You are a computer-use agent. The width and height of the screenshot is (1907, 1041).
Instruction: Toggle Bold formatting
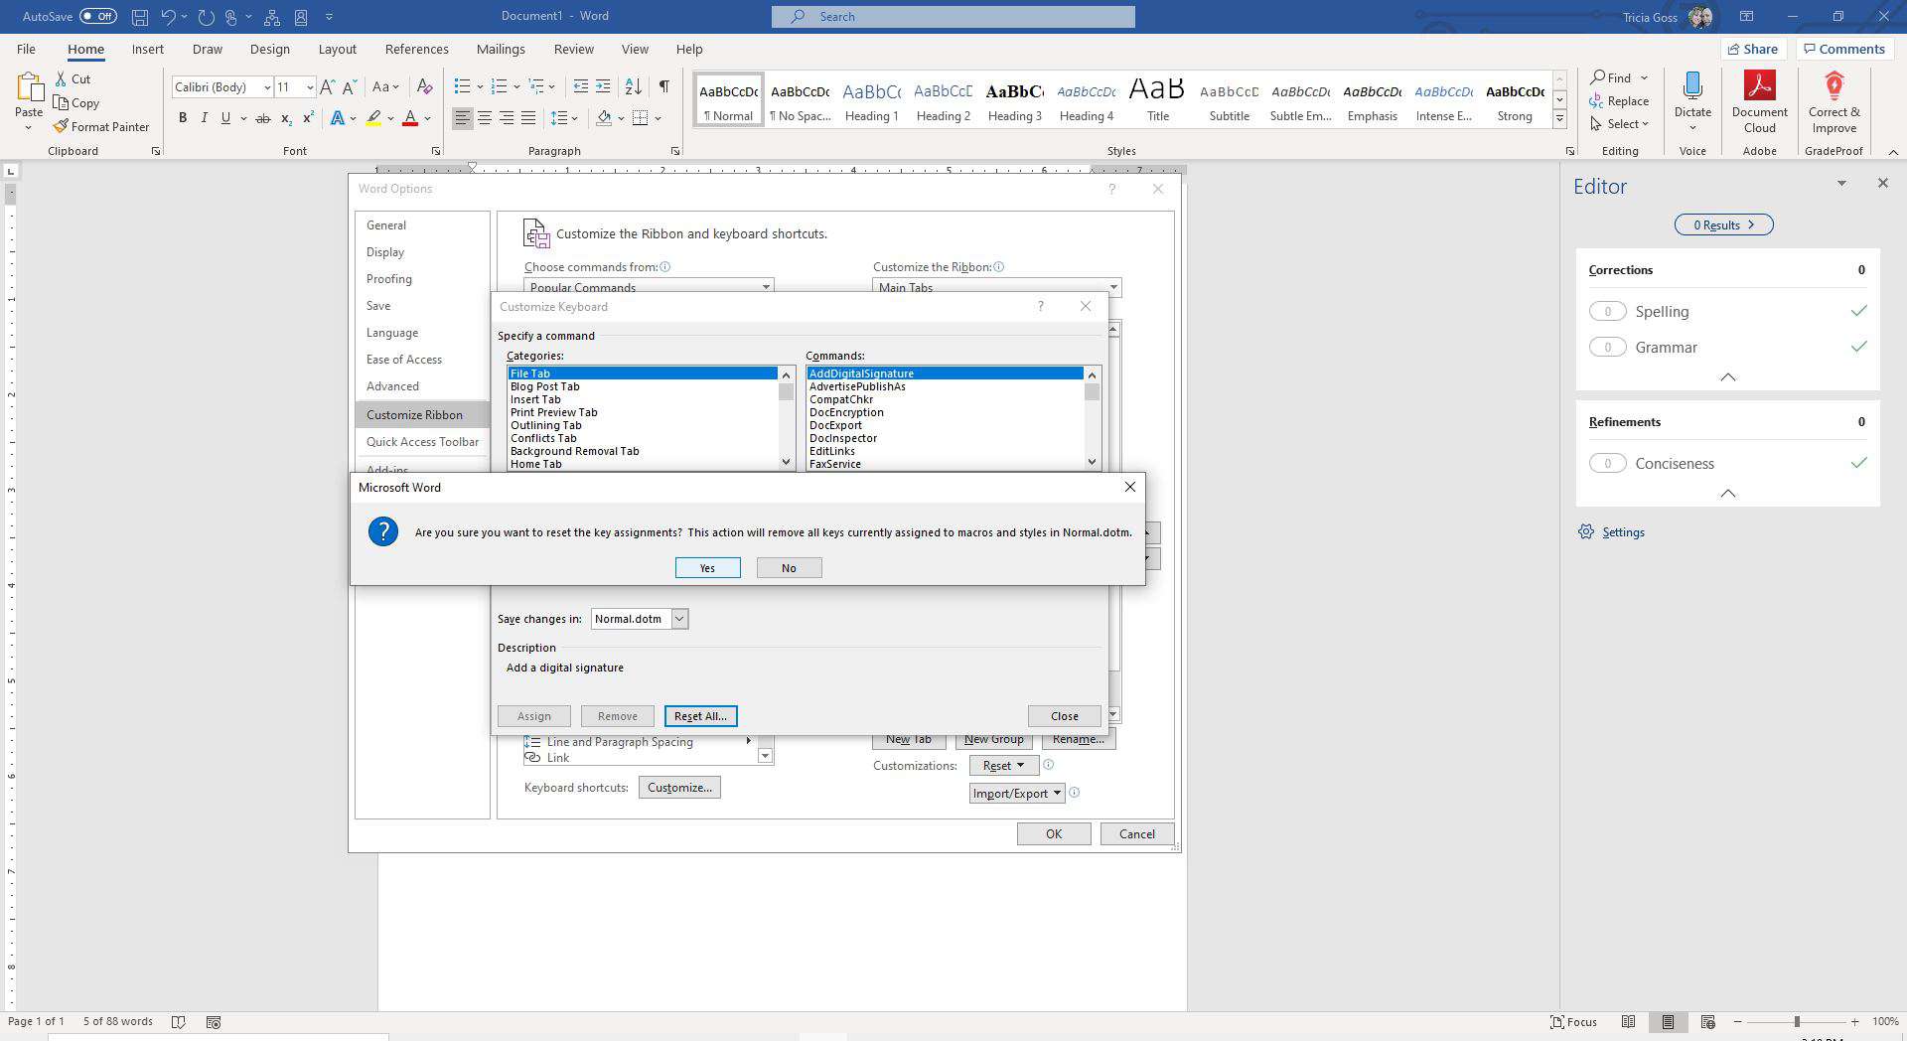(x=183, y=118)
